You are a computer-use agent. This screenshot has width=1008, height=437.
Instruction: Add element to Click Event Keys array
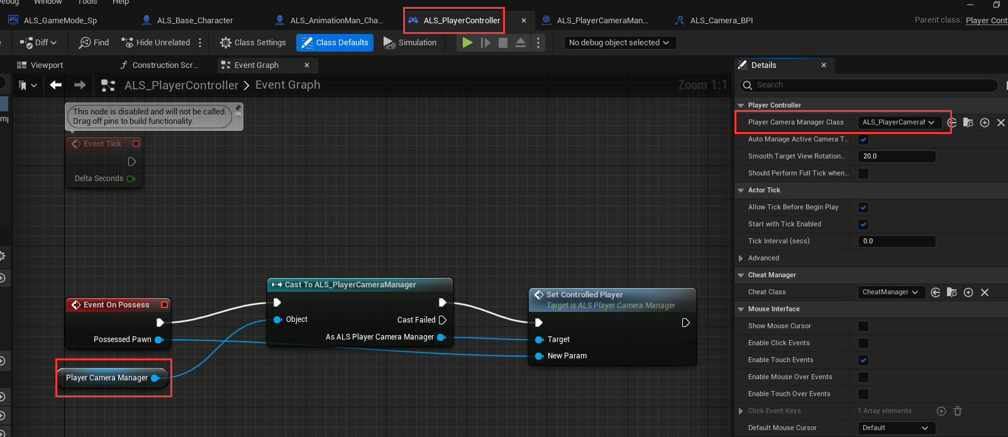pyautogui.click(x=941, y=411)
